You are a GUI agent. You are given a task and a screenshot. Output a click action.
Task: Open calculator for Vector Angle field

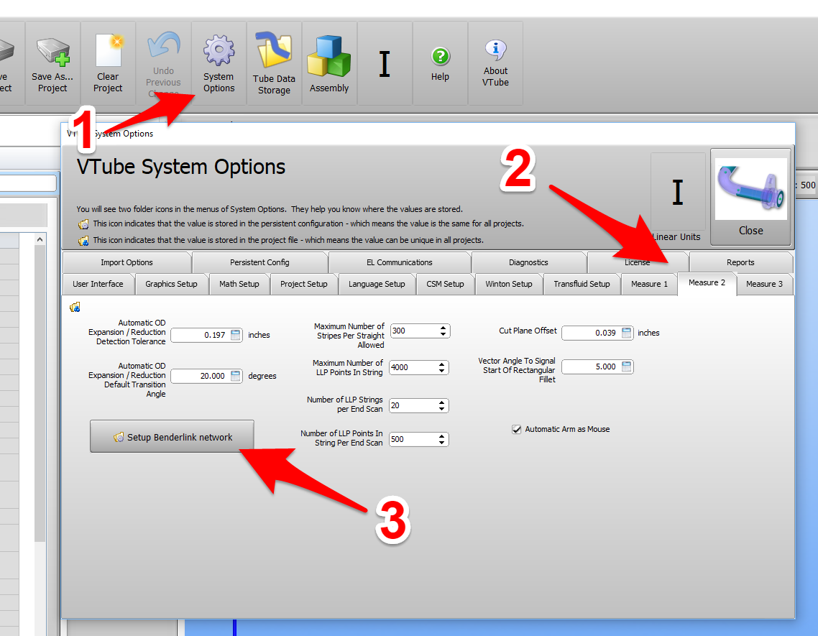point(627,367)
